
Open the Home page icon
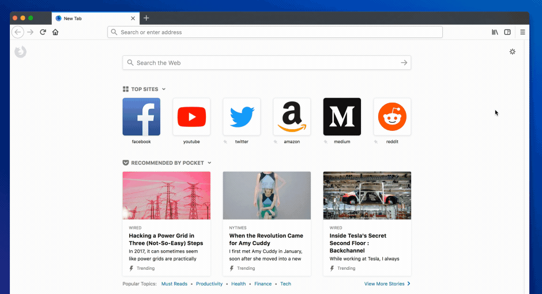tap(55, 32)
